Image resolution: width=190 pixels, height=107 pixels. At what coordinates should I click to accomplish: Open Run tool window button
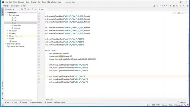coord(7,102)
